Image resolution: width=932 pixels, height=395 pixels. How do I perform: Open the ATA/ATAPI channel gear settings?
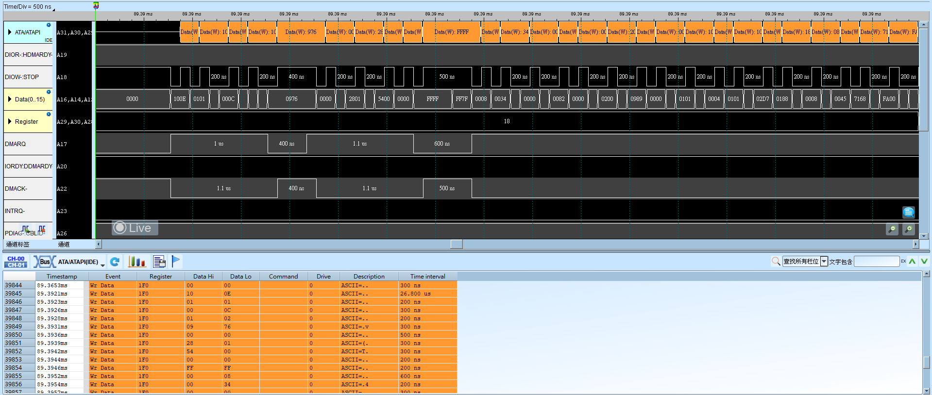click(x=49, y=25)
